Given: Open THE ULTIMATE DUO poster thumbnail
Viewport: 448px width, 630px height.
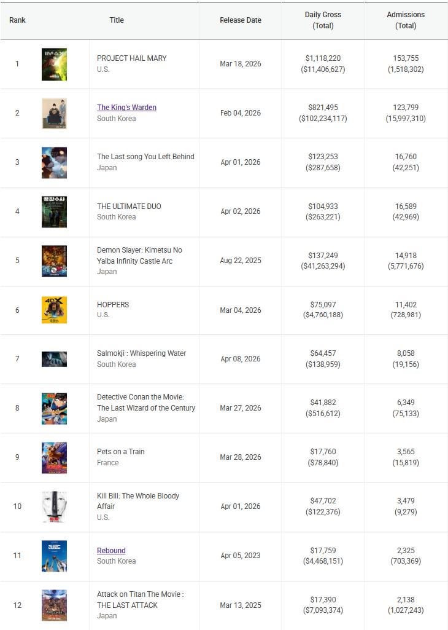Looking at the screenshot, I should (54, 212).
